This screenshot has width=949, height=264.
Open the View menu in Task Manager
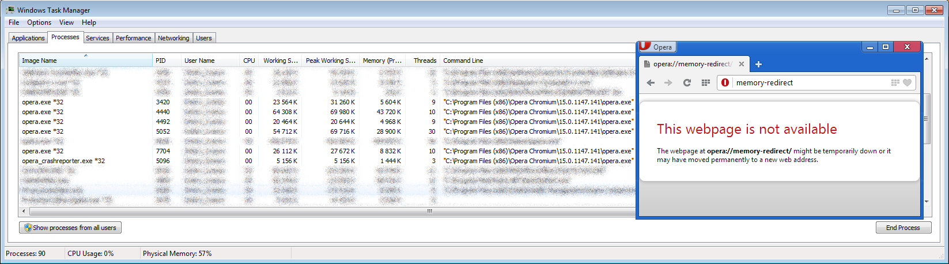click(66, 22)
